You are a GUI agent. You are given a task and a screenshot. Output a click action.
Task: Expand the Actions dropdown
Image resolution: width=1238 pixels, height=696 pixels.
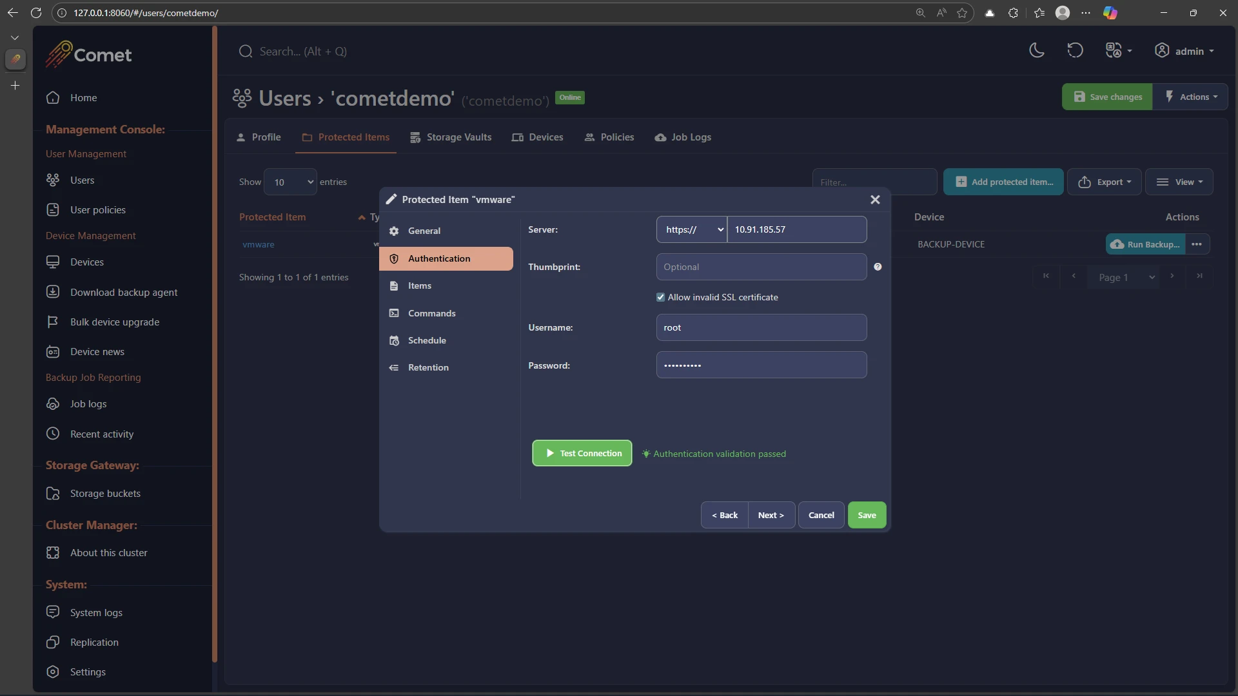pos(1191,97)
